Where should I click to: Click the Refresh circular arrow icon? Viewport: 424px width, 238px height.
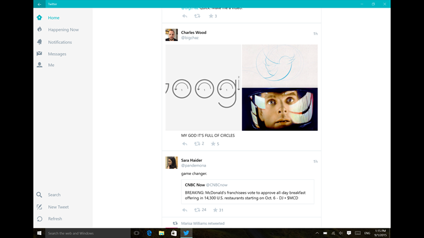click(39, 219)
